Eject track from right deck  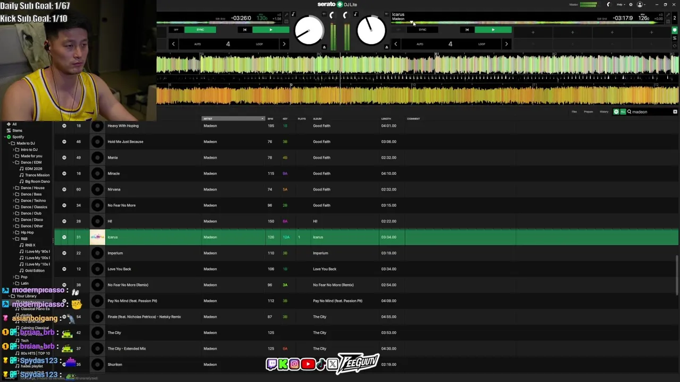pos(386,47)
